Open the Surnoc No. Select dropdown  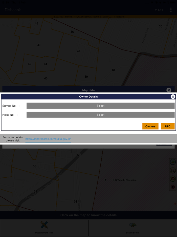tap(100, 106)
